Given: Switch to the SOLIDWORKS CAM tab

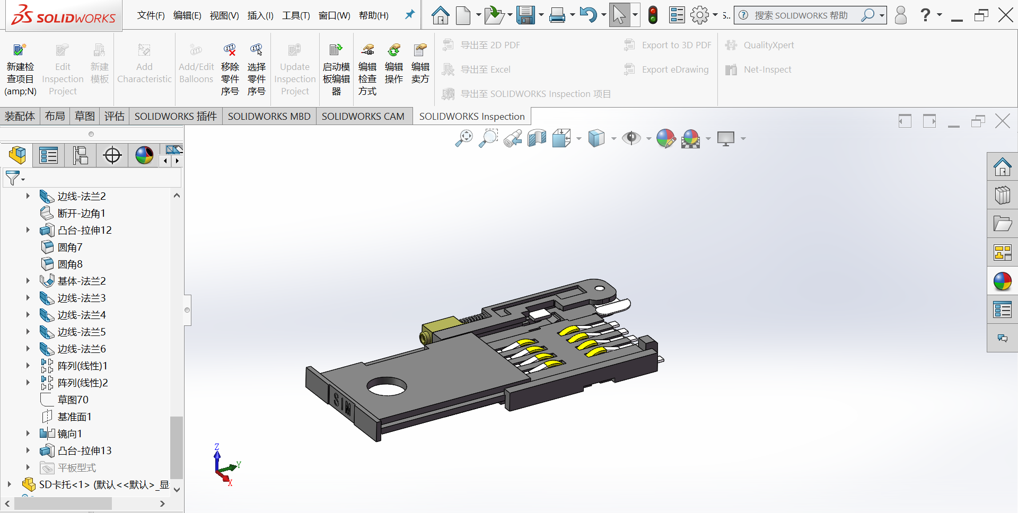Looking at the screenshot, I should (x=363, y=116).
